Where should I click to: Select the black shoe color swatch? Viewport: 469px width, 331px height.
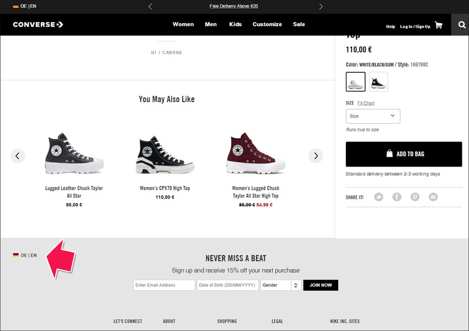point(379,82)
